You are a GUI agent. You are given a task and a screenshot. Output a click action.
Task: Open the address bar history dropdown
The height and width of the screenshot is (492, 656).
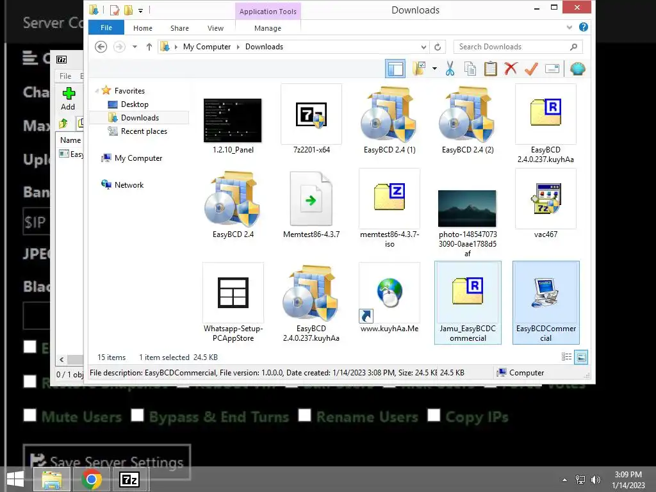(424, 47)
